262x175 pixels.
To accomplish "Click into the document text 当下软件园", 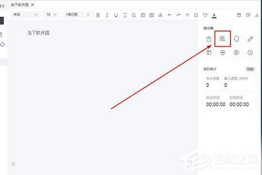I will (x=38, y=33).
